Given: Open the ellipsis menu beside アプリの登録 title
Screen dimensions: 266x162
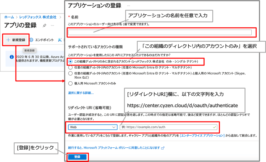Looking at the screenshot, I should (x=53, y=25).
